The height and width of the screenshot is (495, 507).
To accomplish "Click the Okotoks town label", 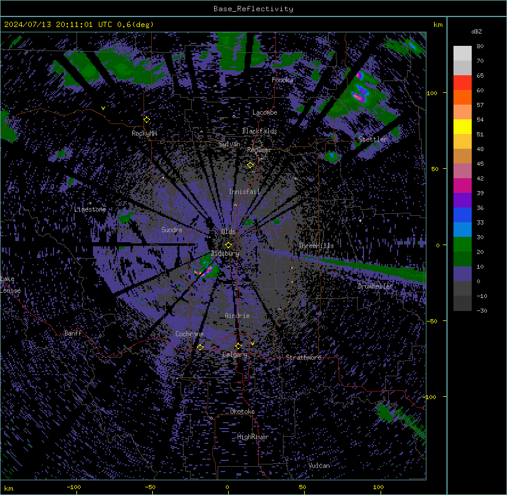I will pos(242,412).
